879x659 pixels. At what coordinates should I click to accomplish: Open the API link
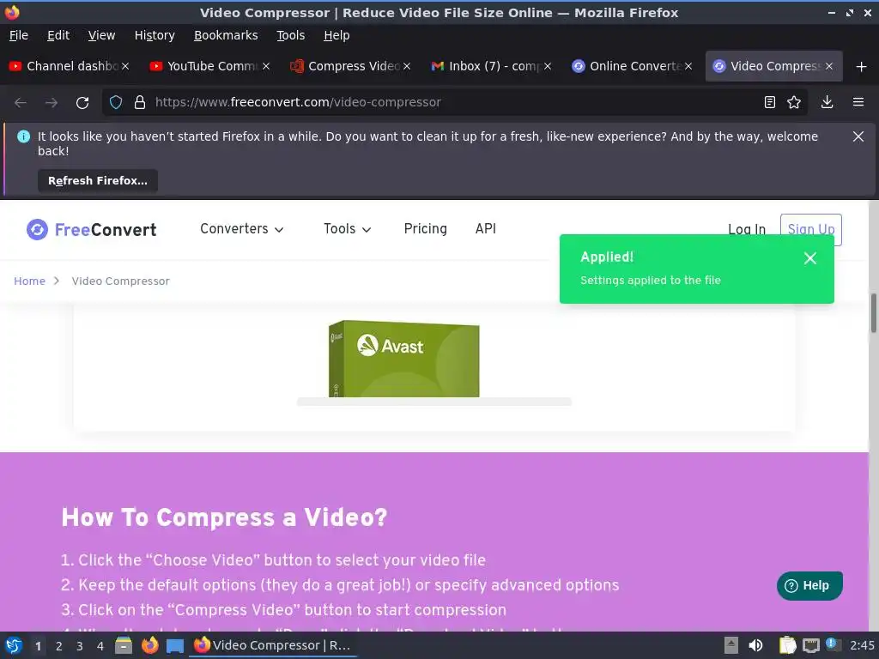[486, 229]
